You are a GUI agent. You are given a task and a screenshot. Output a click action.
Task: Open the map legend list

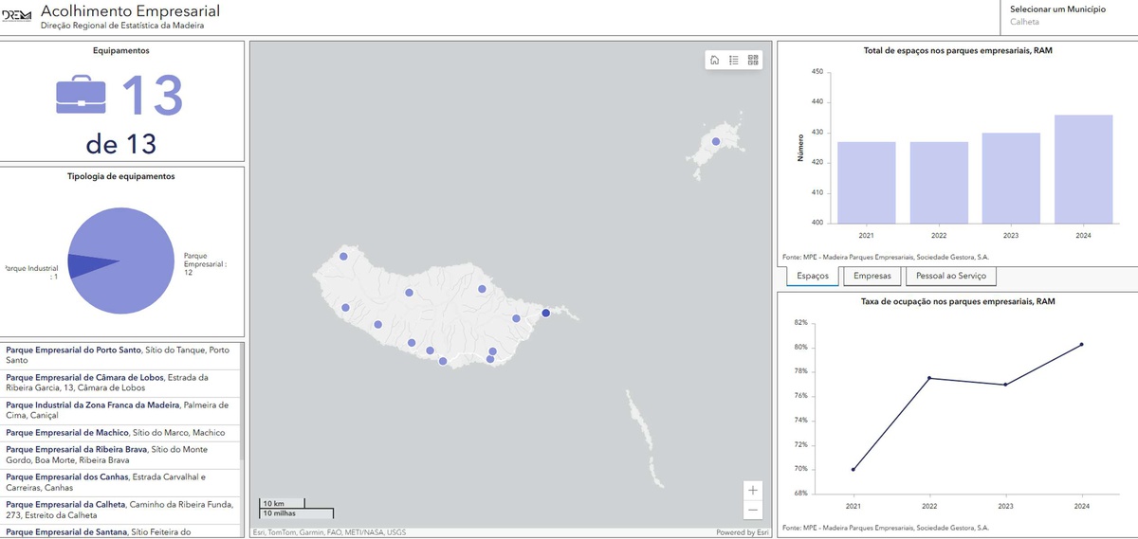[734, 61]
